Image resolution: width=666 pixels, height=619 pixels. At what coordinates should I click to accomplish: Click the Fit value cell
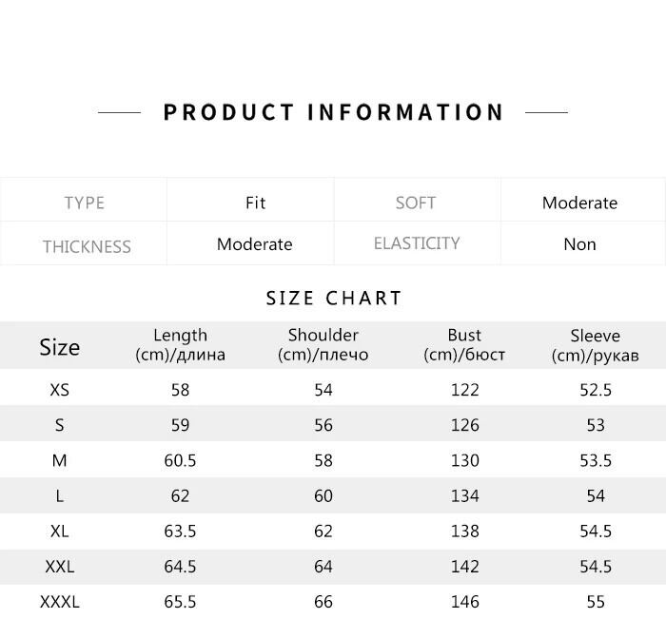[x=255, y=203]
